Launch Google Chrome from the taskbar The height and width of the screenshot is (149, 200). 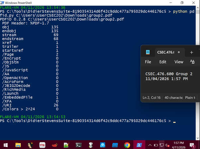[127, 145]
